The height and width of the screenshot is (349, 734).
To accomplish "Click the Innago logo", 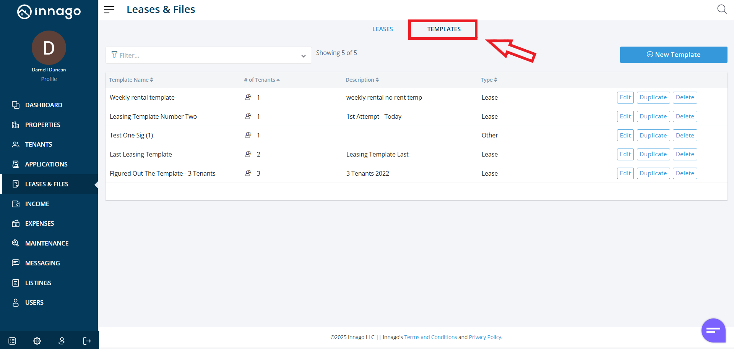I will (x=49, y=12).
